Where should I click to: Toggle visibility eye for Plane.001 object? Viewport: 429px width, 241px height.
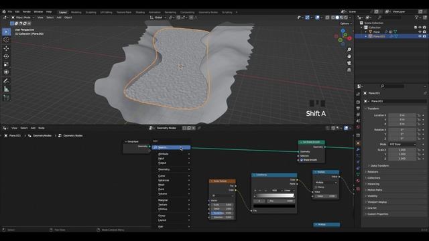pyautogui.click(x=420, y=36)
